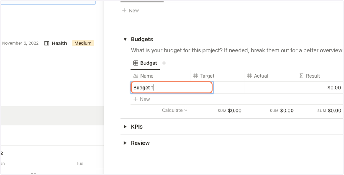The image size is (344, 175).
Task: Click the Actual SUM $0.00 total
Action: click(282, 111)
